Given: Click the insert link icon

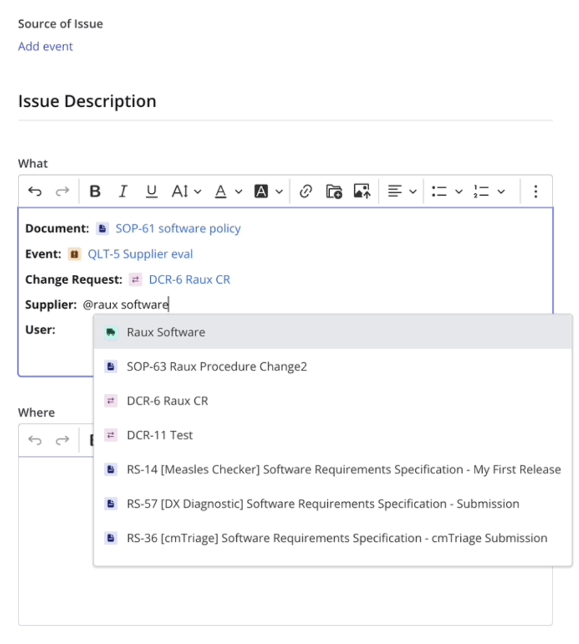Looking at the screenshot, I should [306, 191].
